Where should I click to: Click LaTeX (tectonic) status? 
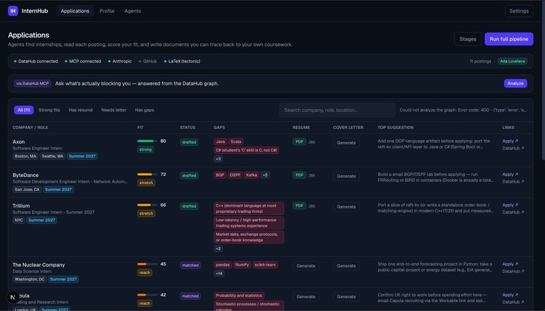click(182, 61)
